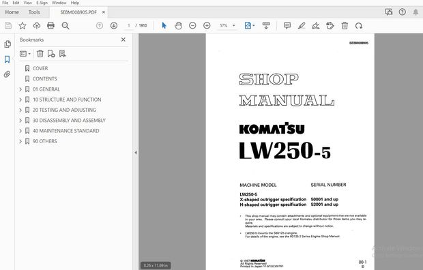Collapse the navigation pane with the arrow

coord(136,153)
